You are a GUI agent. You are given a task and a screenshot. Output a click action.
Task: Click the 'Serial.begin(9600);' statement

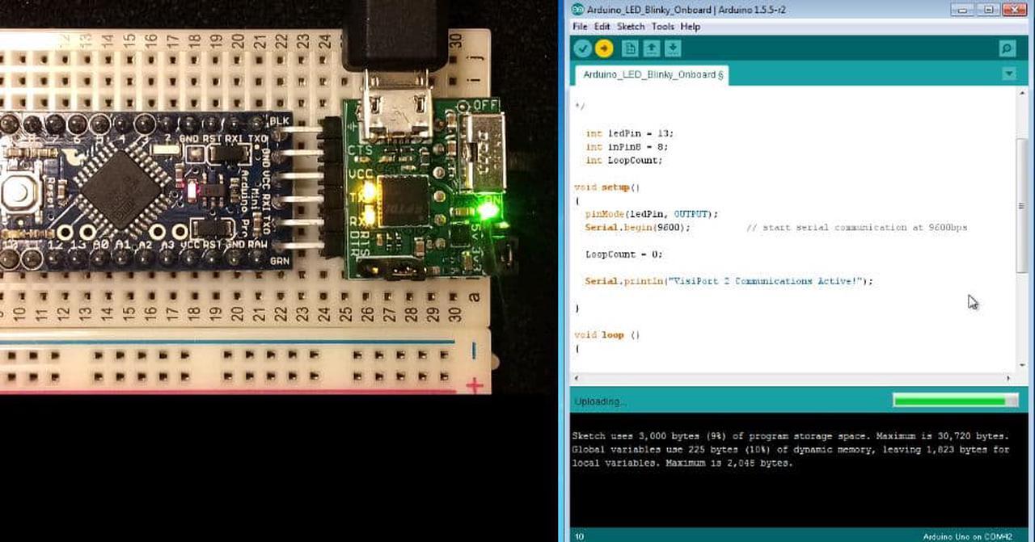click(x=638, y=227)
